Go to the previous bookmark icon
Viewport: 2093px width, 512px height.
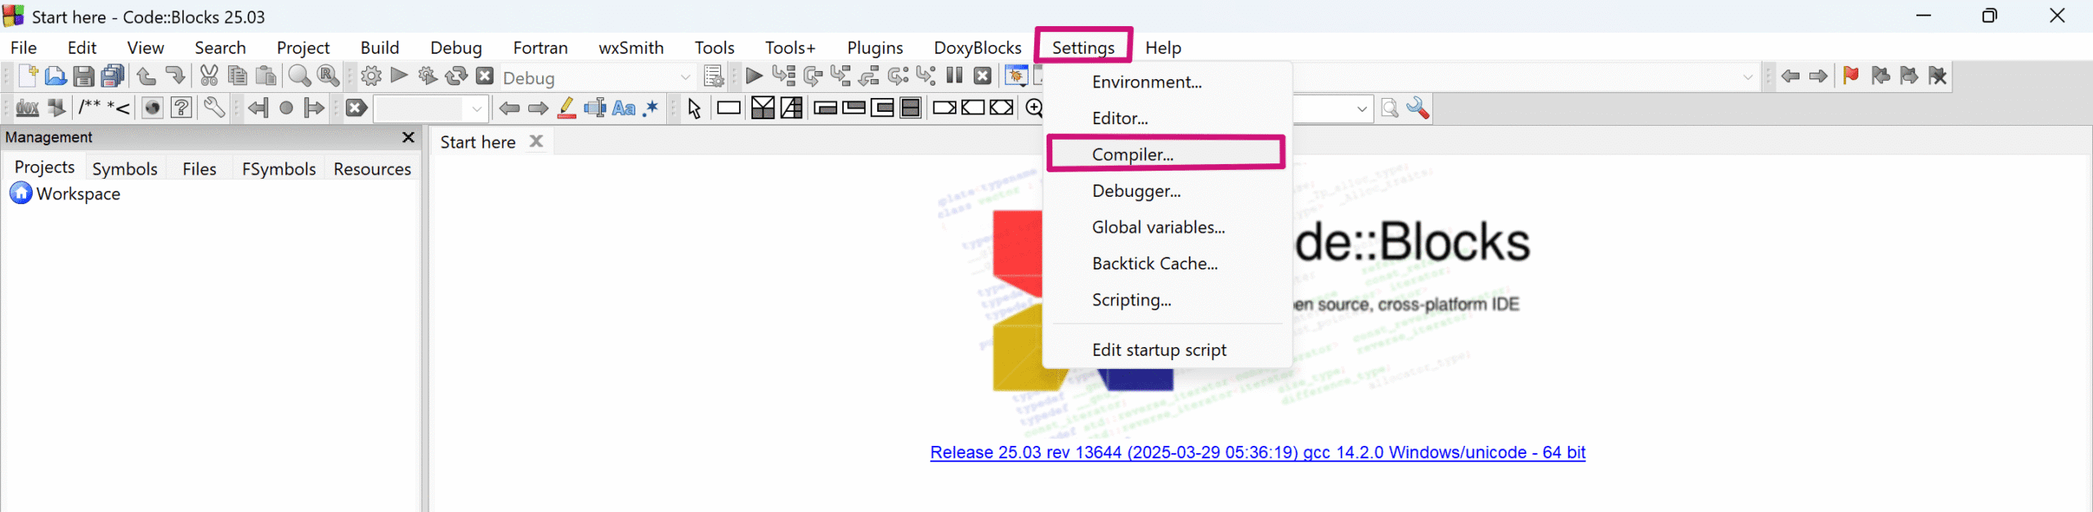pos(258,108)
